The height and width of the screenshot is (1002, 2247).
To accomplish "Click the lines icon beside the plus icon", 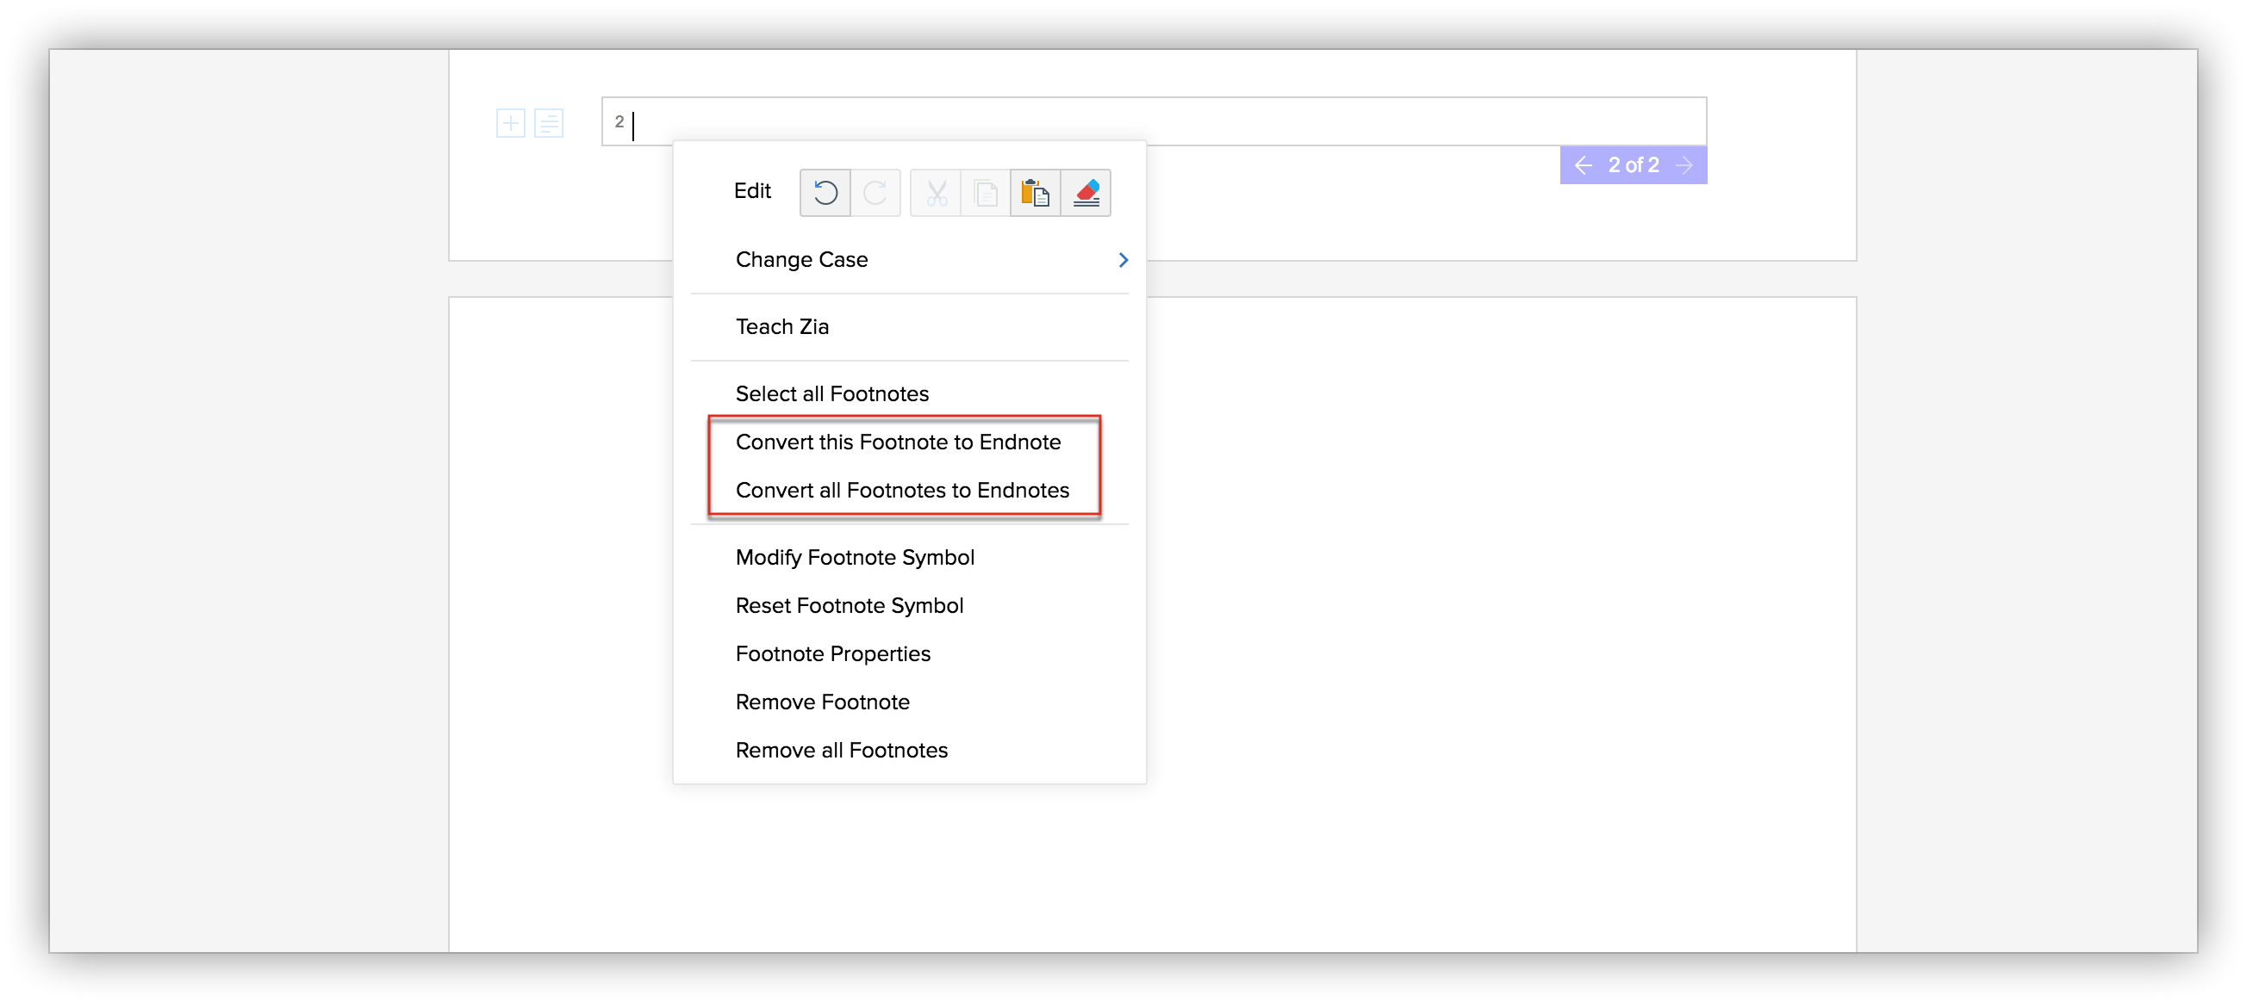I will 549,123.
